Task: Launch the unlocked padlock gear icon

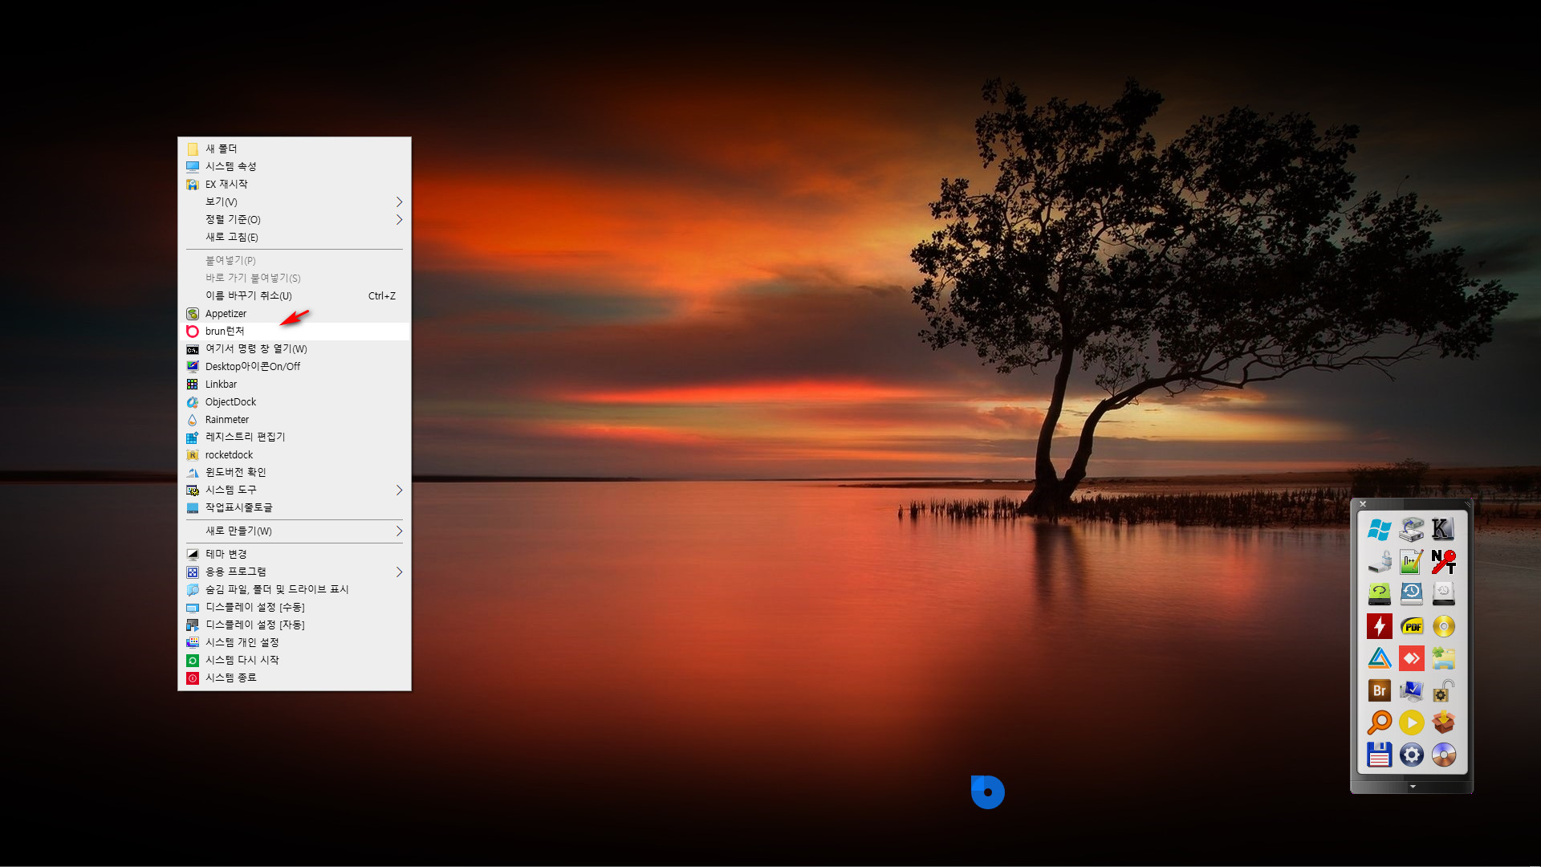Action: pyautogui.click(x=1443, y=690)
